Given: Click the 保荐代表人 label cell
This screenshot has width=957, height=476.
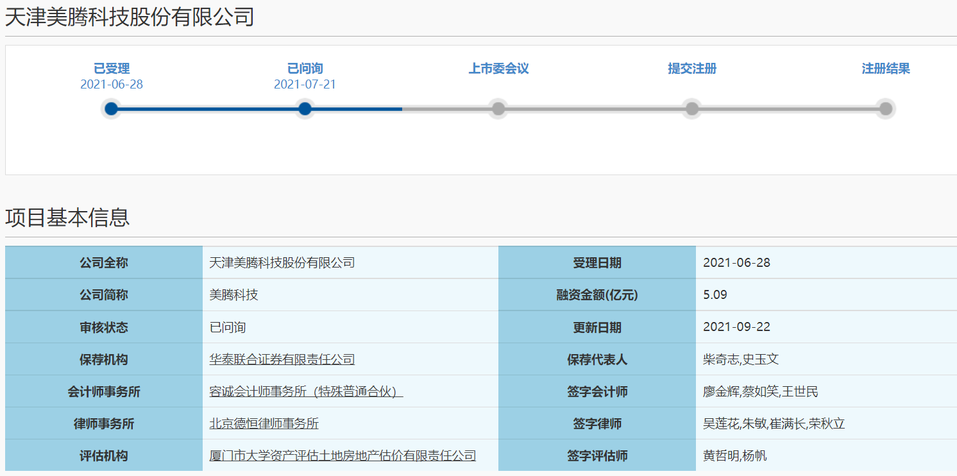Looking at the screenshot, I should [x=597, y=359].
